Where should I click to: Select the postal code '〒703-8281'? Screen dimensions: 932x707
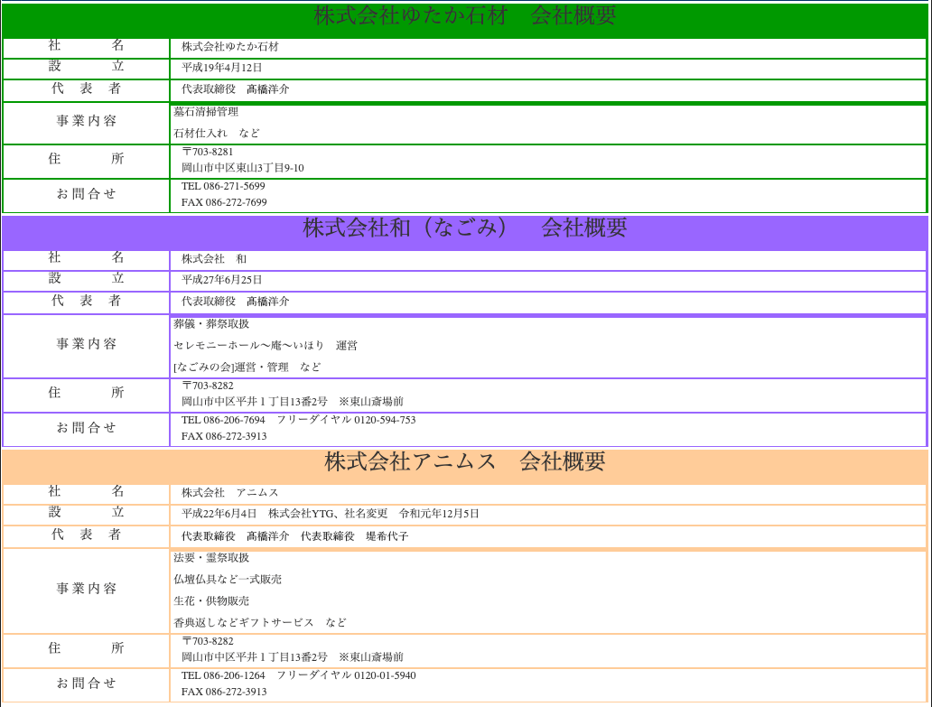click(208, 152)
